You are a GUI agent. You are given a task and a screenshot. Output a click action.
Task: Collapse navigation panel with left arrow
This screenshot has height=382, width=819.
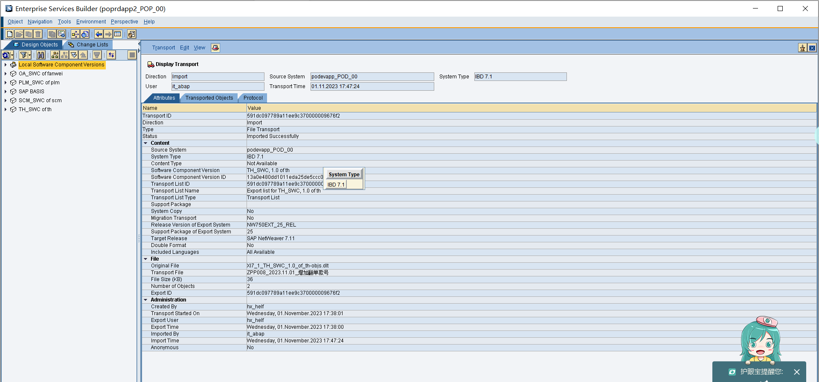(x=139, y=44)
